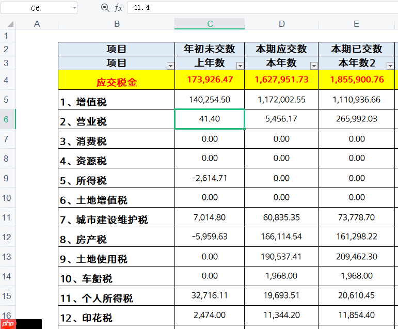Open the filter dropdown in 项目 header cell B3
Viewport: 398px width, 329px height.
[x=170, y=66]
